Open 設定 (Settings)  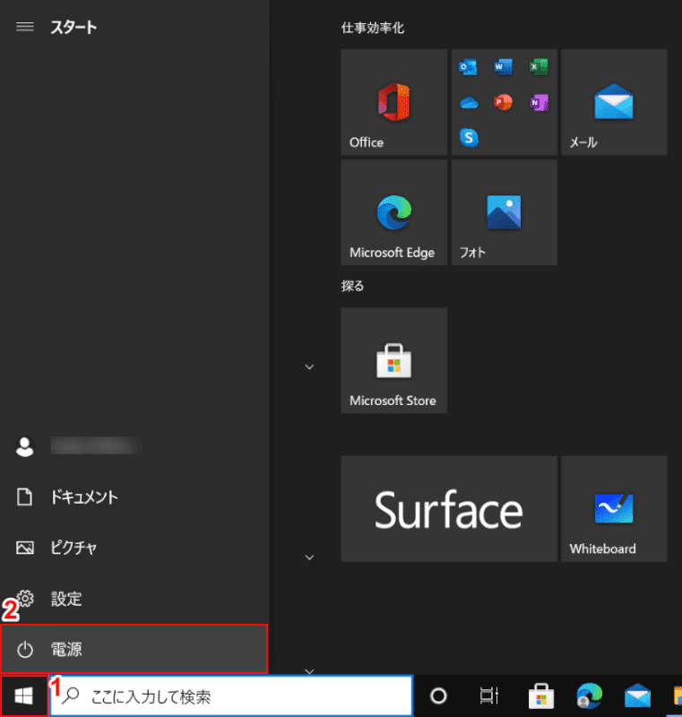point(134,599)
